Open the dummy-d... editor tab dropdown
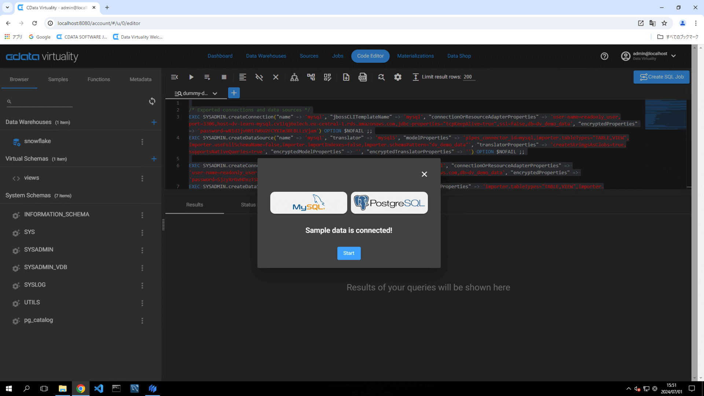Screen dimensions: 704x396 point(215,93)
